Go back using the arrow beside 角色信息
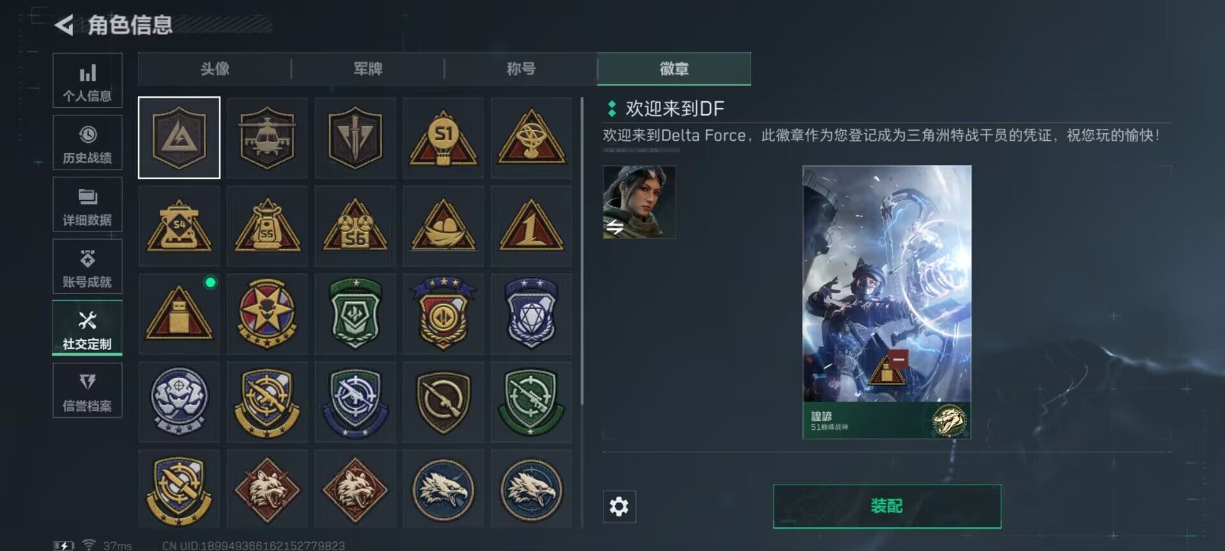The image size is (1225, 551). click(64, 25)
